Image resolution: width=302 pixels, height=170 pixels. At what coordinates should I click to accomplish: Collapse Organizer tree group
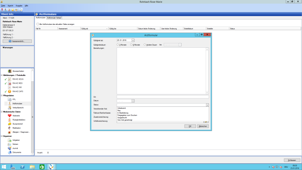tap(2, 136)
